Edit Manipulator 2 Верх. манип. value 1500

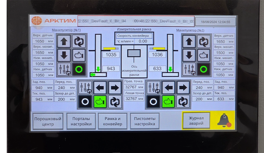(224, 53)
